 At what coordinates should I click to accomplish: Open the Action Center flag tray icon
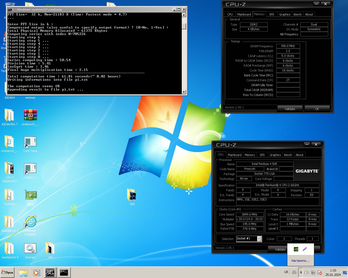pos(320,272)
